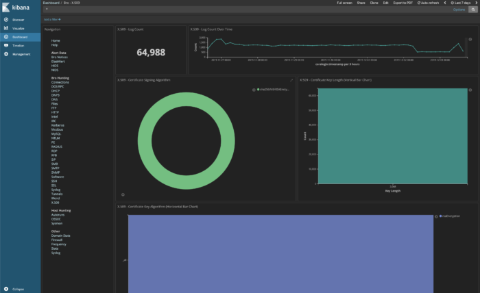Collapse the Kibana side navigation
The width and height of the screenshot is (480, 293).
click(14, 289)
